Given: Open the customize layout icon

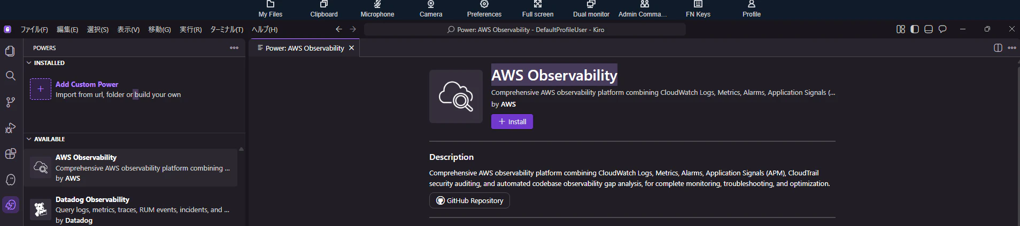Looking at the screenshot, I should click(901, 29).
